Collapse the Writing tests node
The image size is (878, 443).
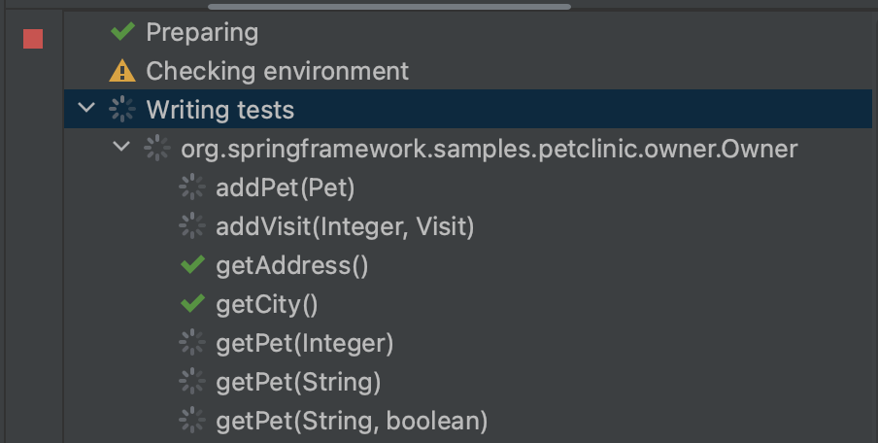87,109
